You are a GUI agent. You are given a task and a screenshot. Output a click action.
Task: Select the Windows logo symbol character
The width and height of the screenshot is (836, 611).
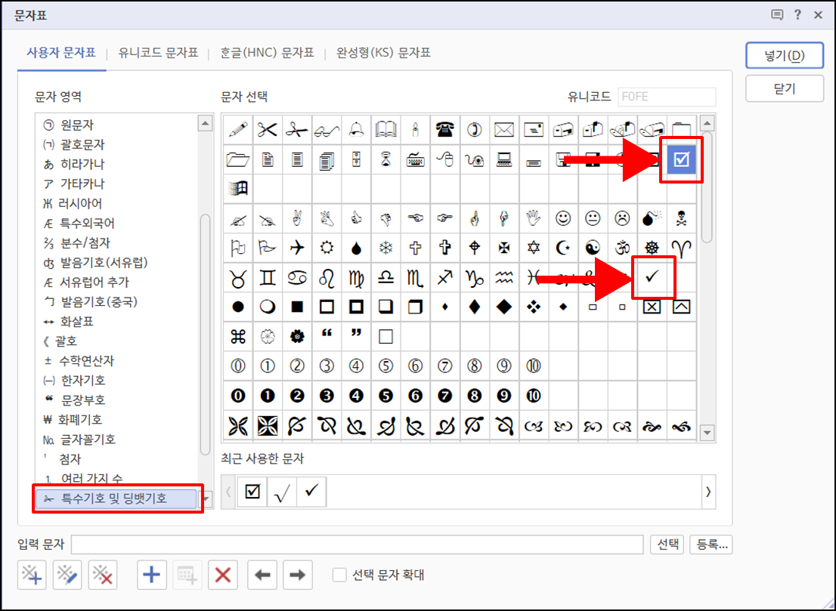click(237, 188)
